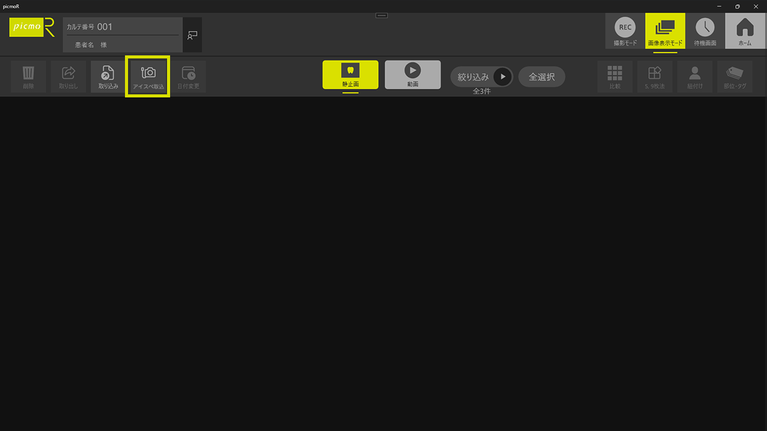Click the 全選択 select all button

click(x=542, y=77)
